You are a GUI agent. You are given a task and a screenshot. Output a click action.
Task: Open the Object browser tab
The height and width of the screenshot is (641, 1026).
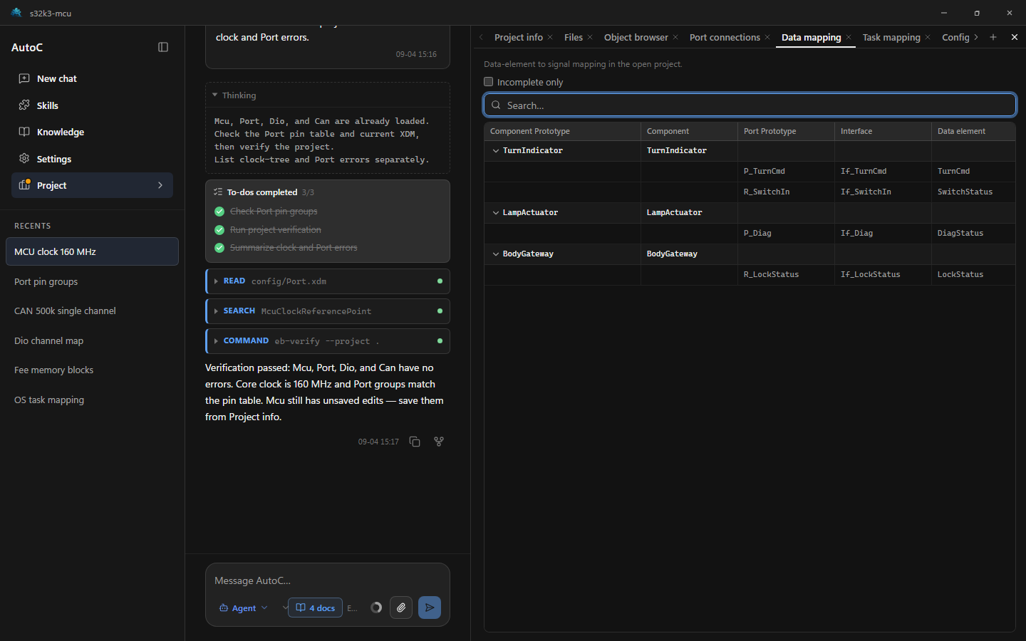pyautogui.click(x=636, y=37)
